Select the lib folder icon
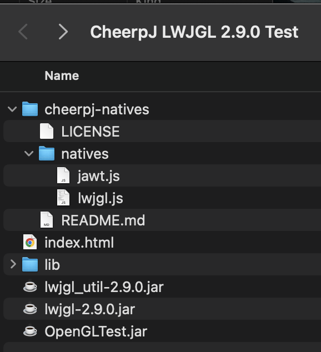Viewport: 321px width, 352px height. pyautogui.click(x=30, y=264)
